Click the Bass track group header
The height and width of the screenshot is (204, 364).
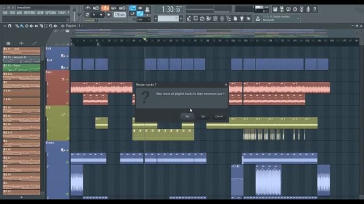click(x=57, y=76)
